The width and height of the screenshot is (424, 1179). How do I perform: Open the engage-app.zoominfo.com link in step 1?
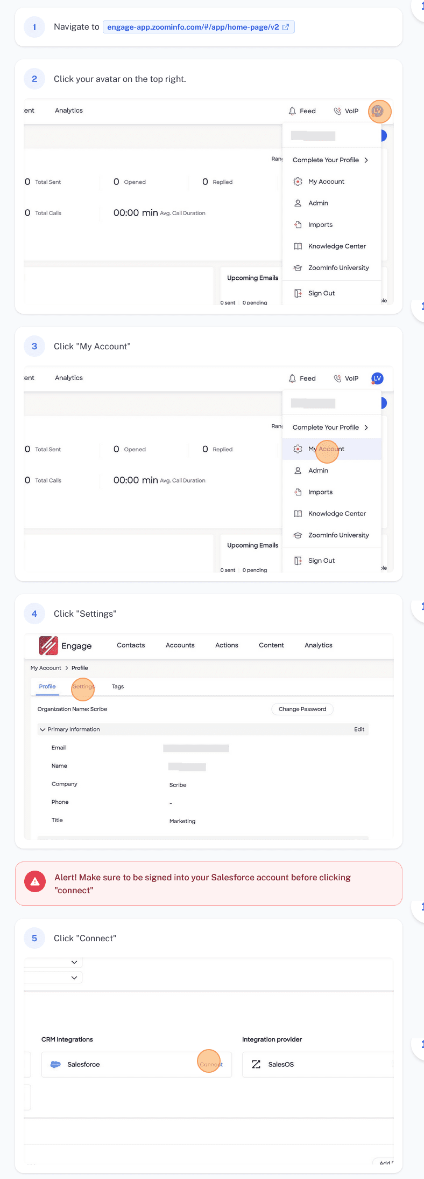[193, 27]
